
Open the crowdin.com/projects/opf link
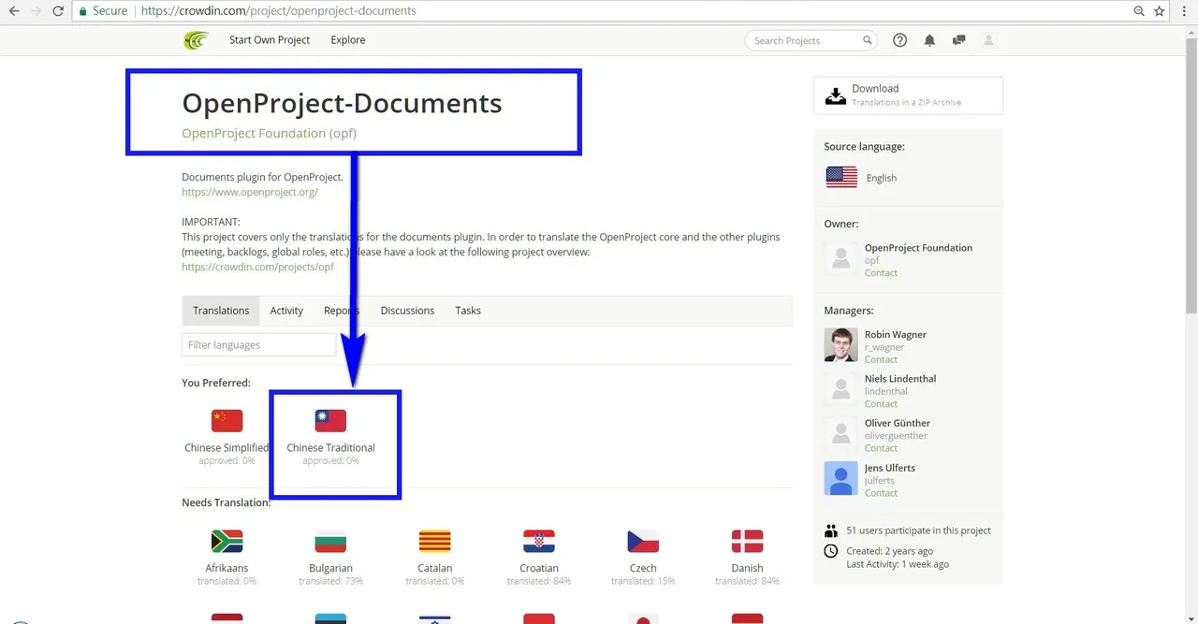tap(257, 267)
